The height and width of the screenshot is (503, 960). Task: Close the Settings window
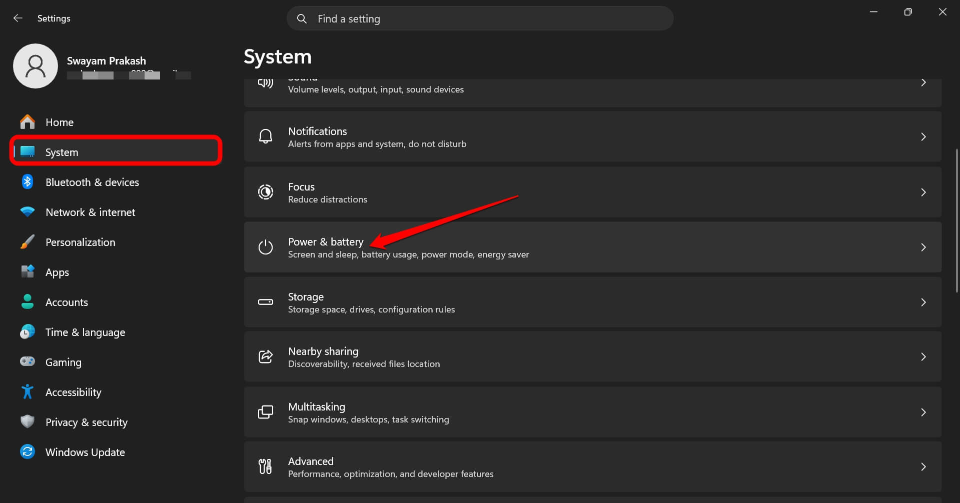(x=942, y=12)
